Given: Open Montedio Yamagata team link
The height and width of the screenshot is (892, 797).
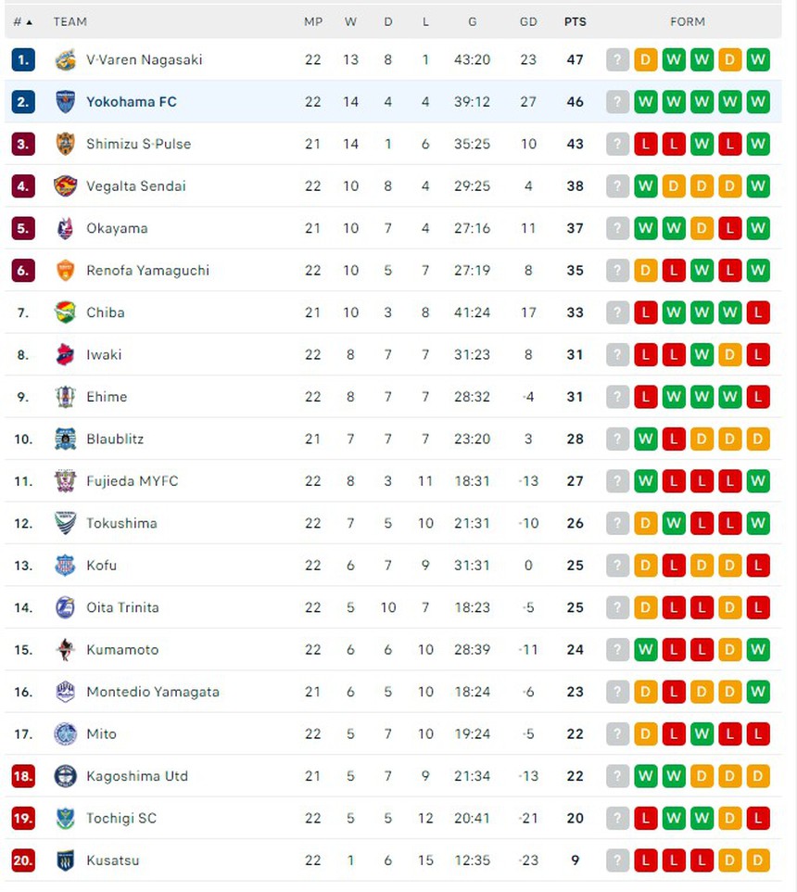Looking at the screenshot, I should point(153,692).
